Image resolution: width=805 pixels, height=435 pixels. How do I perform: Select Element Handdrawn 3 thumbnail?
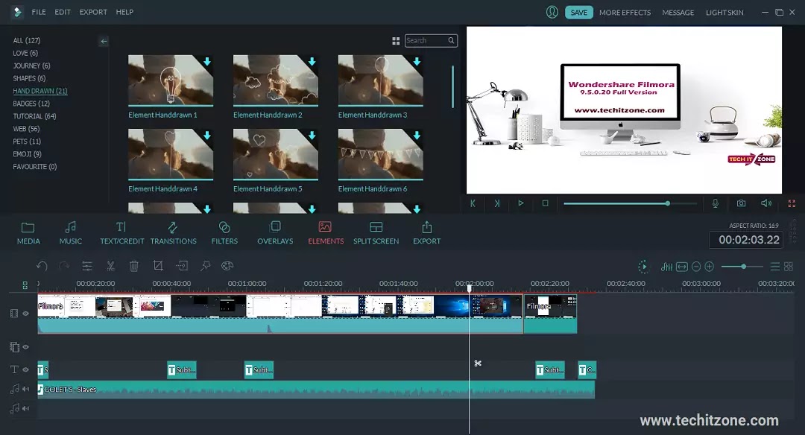(x=380, y=80)
